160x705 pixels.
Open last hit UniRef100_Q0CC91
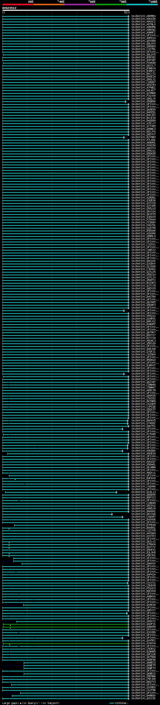click(143, 698)
